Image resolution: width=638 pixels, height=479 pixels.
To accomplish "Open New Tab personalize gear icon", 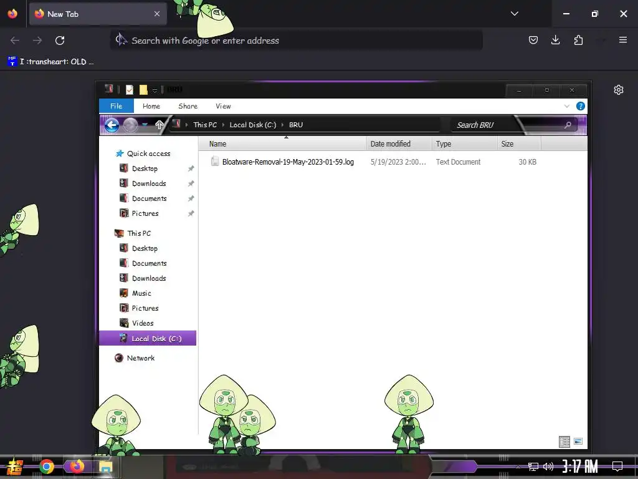I will click(x=619, y=90).
